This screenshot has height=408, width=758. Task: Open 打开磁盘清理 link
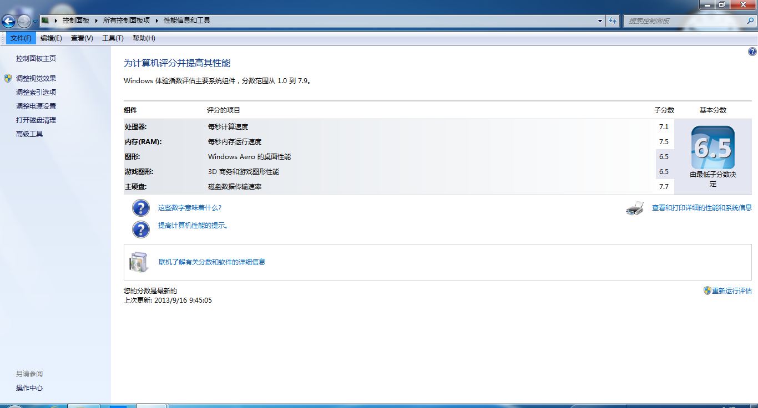36,120
